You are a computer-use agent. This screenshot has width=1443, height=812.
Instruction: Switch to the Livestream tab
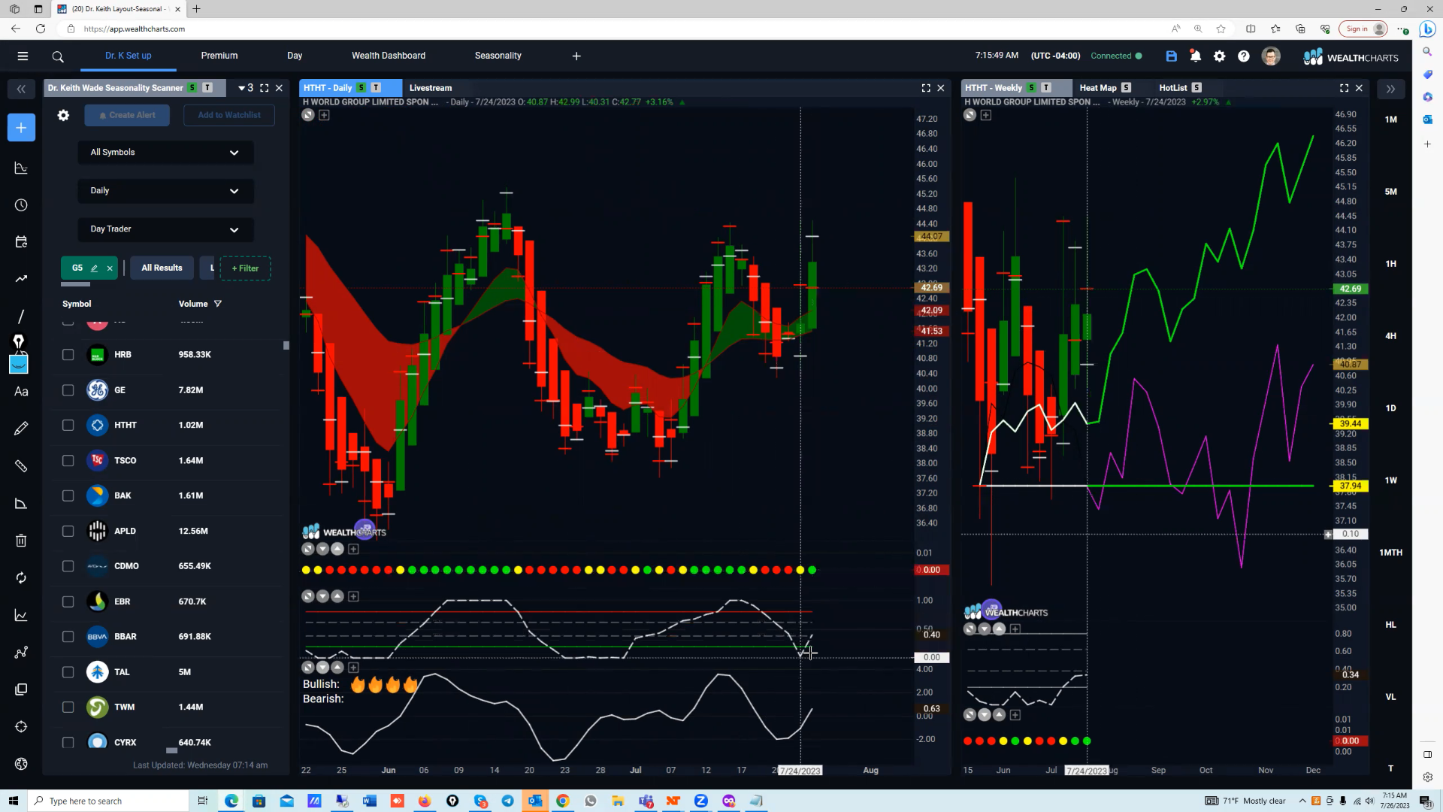click(x=431, y=88)
